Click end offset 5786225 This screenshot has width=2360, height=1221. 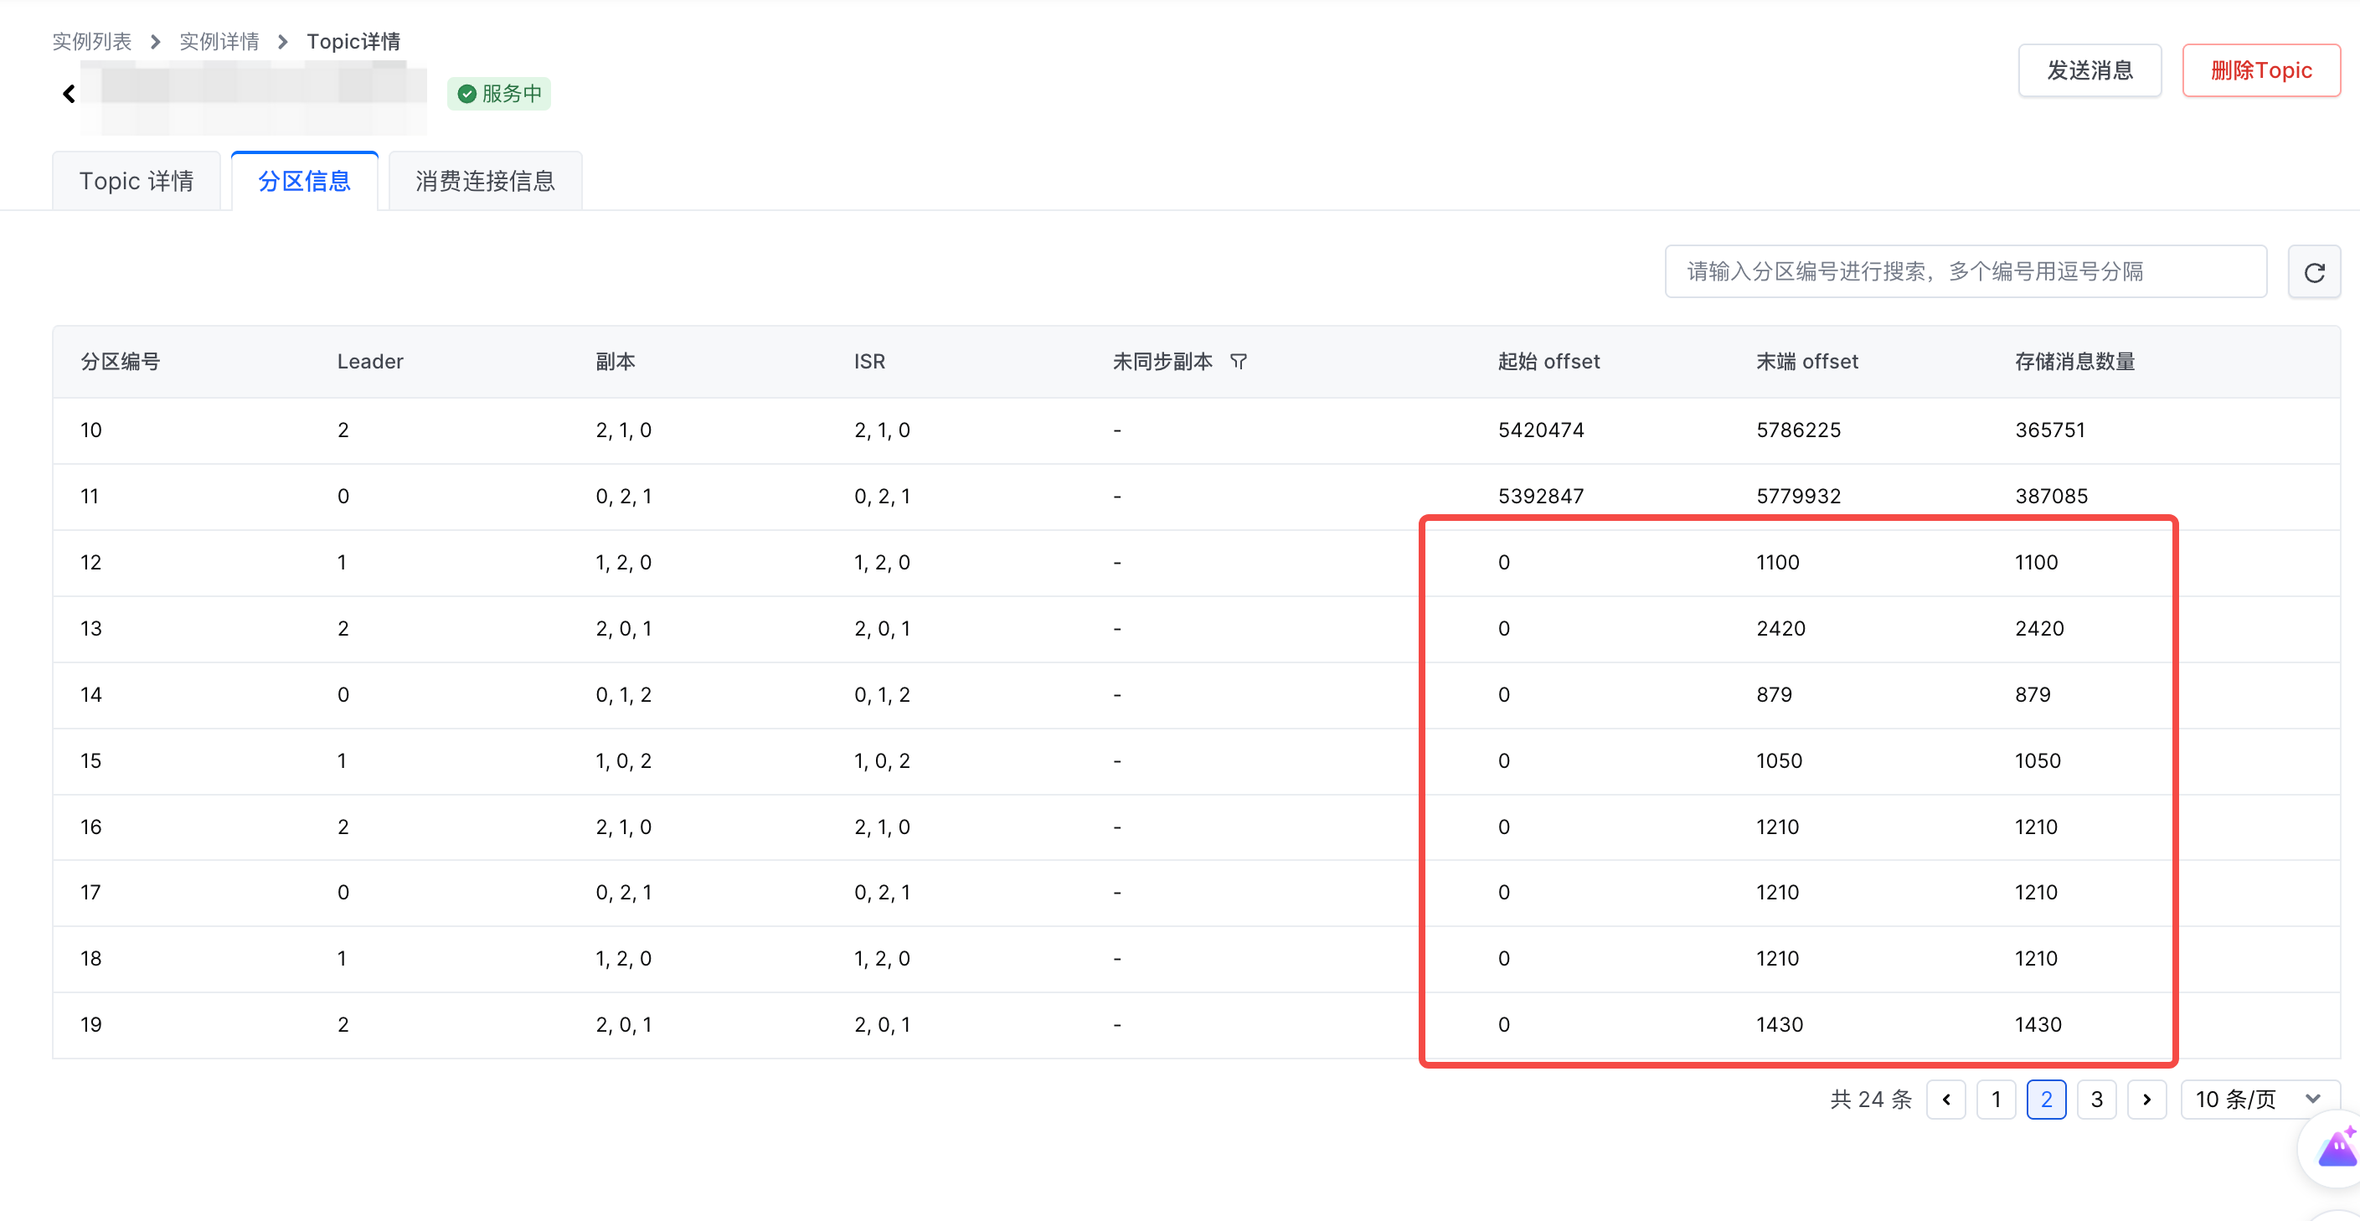pos(1798,430)
